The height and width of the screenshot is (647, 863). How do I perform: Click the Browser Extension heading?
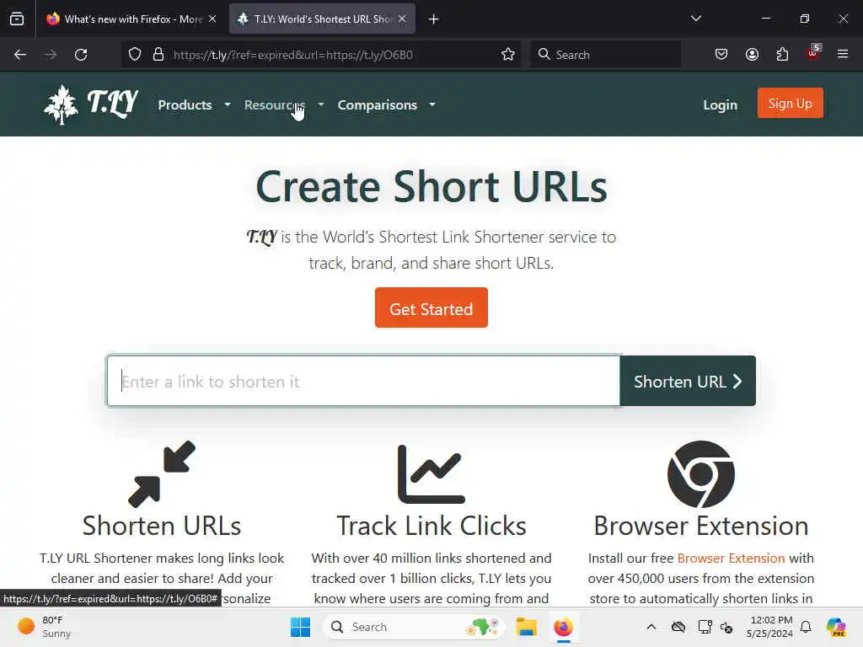tap(700, 526)
